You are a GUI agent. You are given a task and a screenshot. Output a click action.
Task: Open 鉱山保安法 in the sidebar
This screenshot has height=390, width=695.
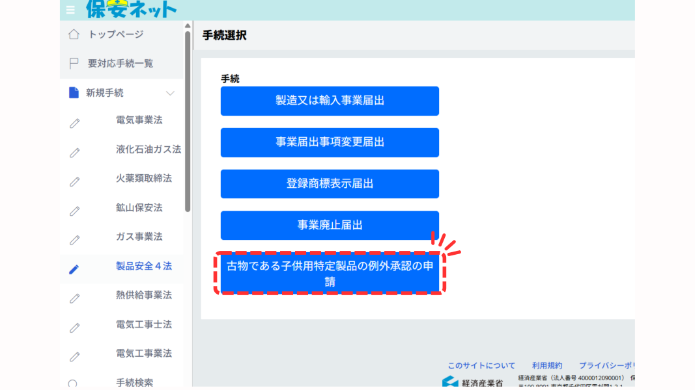139,208
